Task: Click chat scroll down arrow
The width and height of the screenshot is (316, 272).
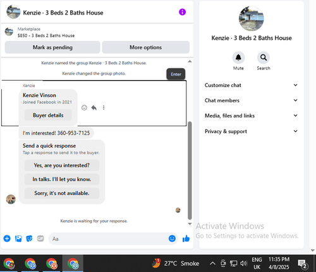Action: (190, 224)
